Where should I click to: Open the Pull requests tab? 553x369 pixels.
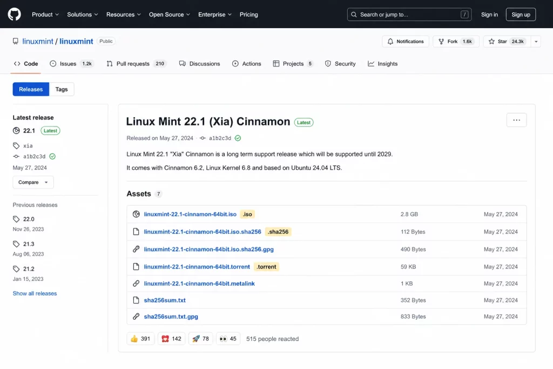136,64
